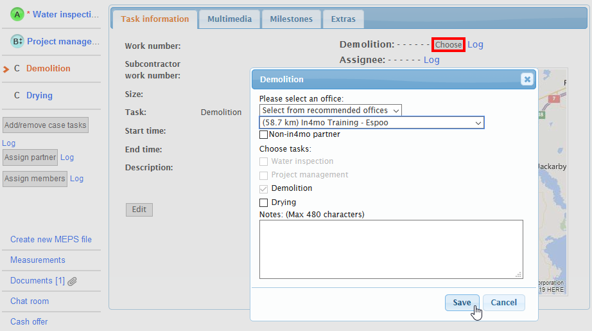Switch to the Multimedia tab

(229, 19)
